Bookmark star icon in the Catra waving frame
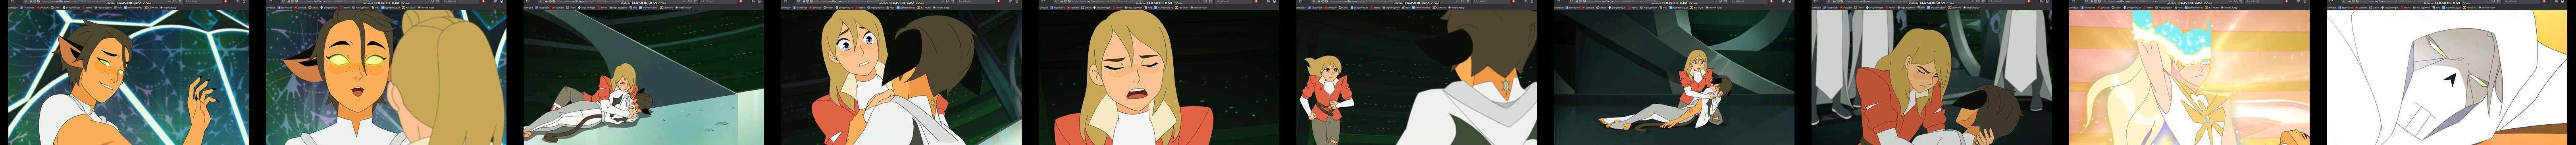2576x145 pixels. click(180, 1)
